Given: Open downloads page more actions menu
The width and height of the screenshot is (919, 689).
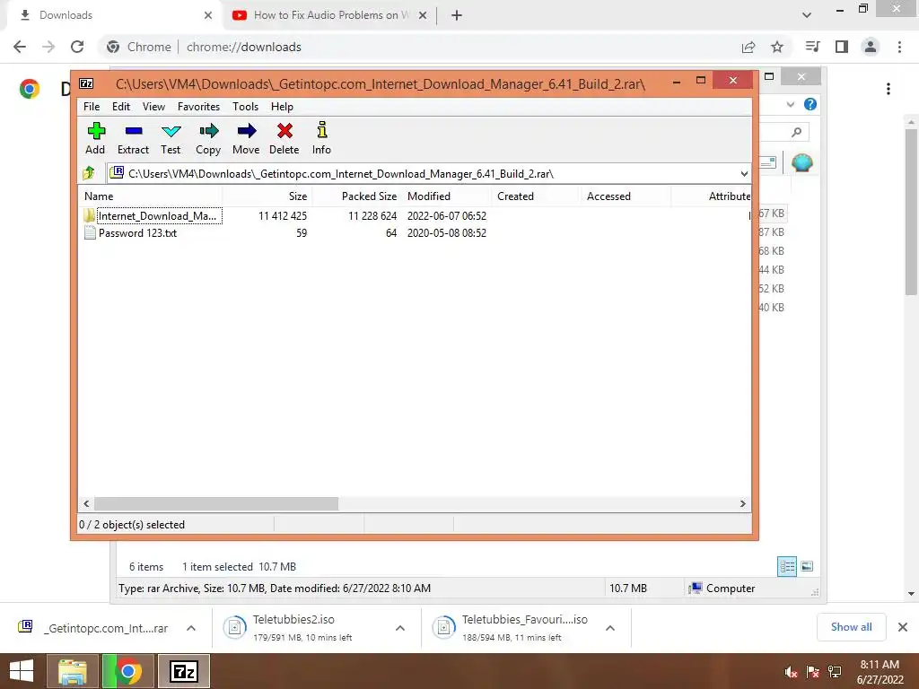Looking at the screenshot, I should (888, 89).
